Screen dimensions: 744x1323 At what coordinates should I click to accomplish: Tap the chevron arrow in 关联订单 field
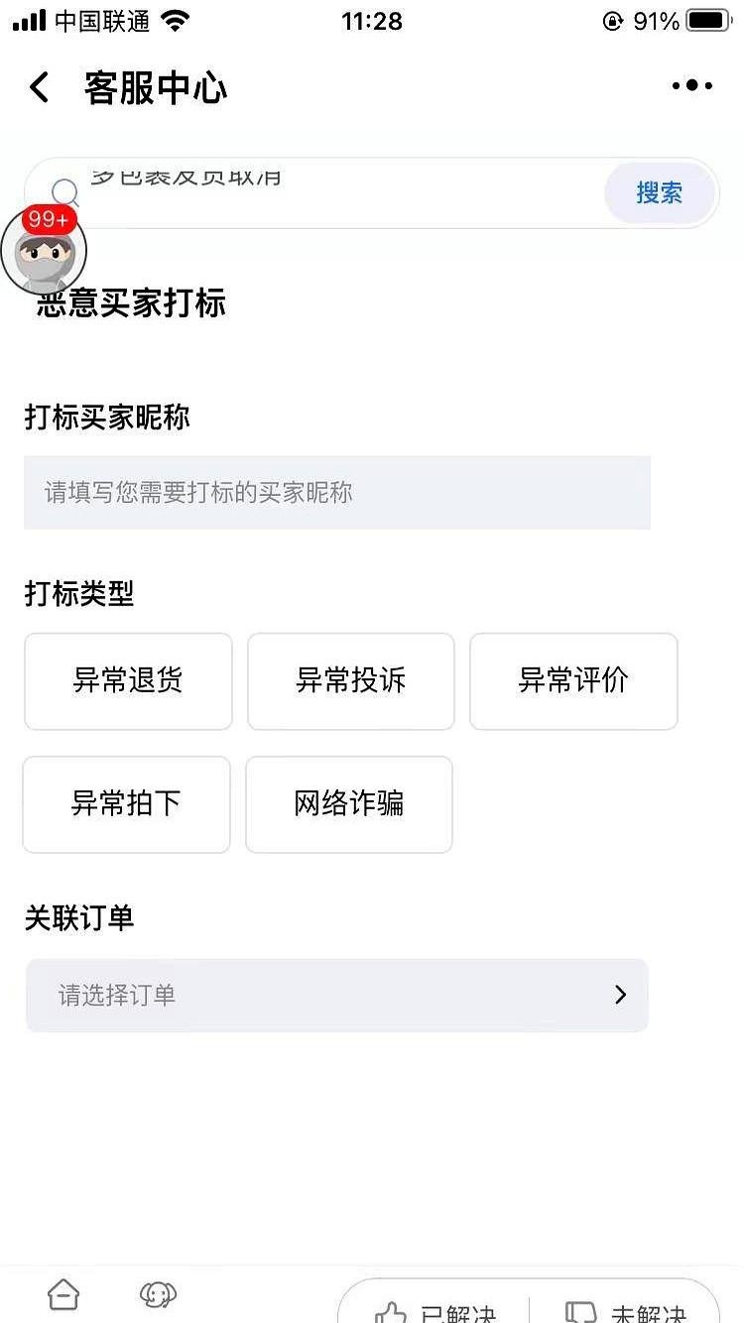(621, 995)
